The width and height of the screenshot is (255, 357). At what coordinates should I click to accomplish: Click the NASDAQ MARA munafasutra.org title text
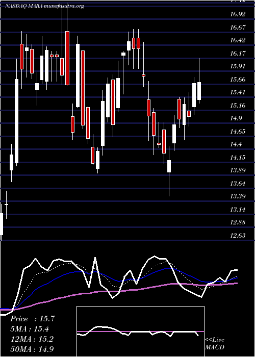coord(45,6)
